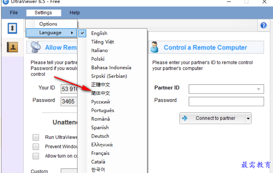Open the Connect to partner dropdown arrow

(248, 118)
